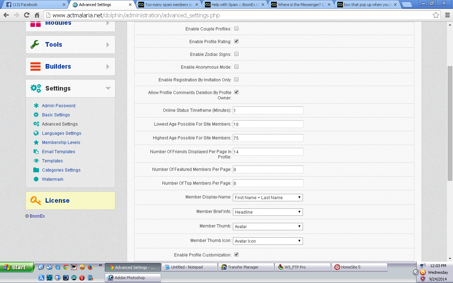Viewport: 453px width, 283px height.
Task: Uncheck Enable Profile Rating
Action: tap(236, 41)
